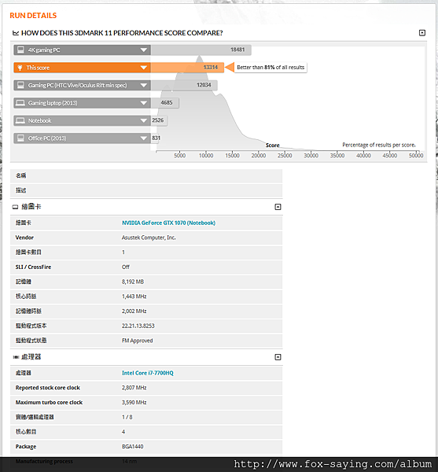Image resolution: width=438 pixels, height=472 pixels.
Task: Click the 4K gaming PC monitor icon
Action: [x=20, y=50]
